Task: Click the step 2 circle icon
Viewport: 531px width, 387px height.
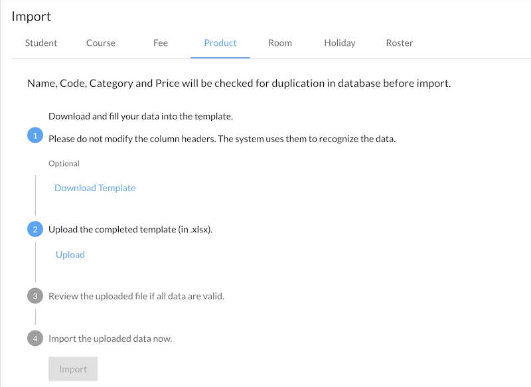Action: pos(35,230)
